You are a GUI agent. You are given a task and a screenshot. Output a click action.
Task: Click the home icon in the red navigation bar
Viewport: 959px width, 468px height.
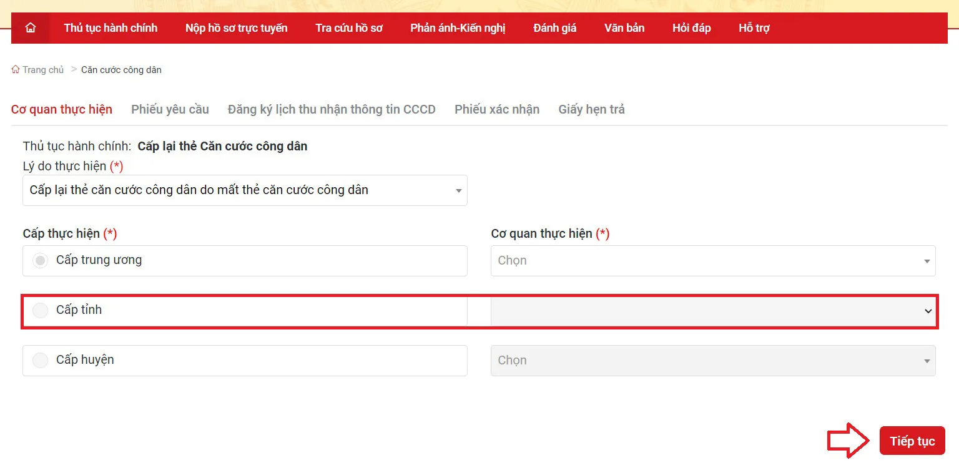click(x=29, y=27)
